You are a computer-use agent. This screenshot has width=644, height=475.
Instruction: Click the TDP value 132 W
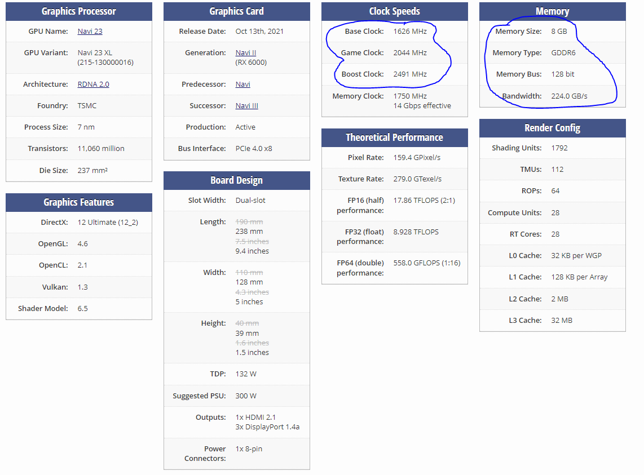point(246,374)
